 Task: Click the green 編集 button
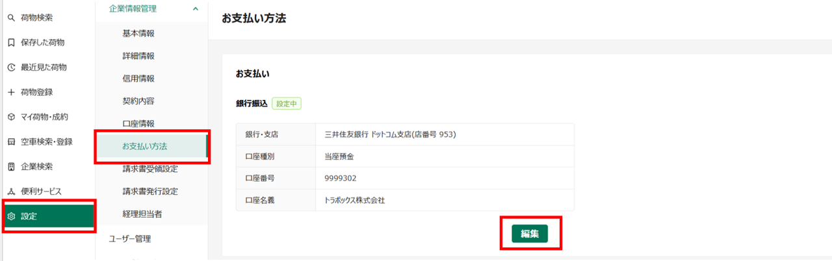(x=530, y=234)
